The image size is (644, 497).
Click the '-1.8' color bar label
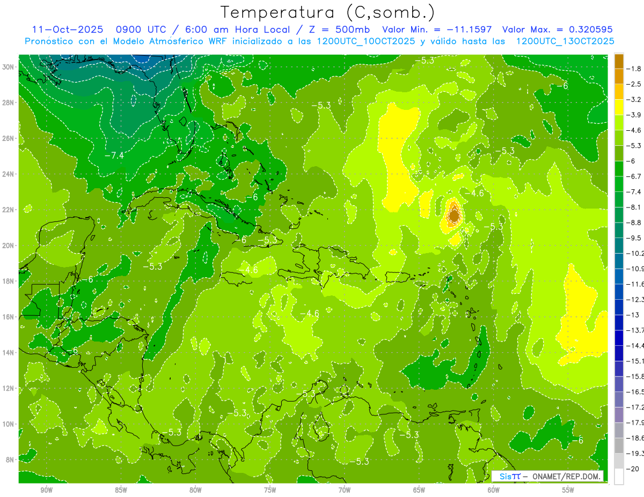(x=634, y=69)
